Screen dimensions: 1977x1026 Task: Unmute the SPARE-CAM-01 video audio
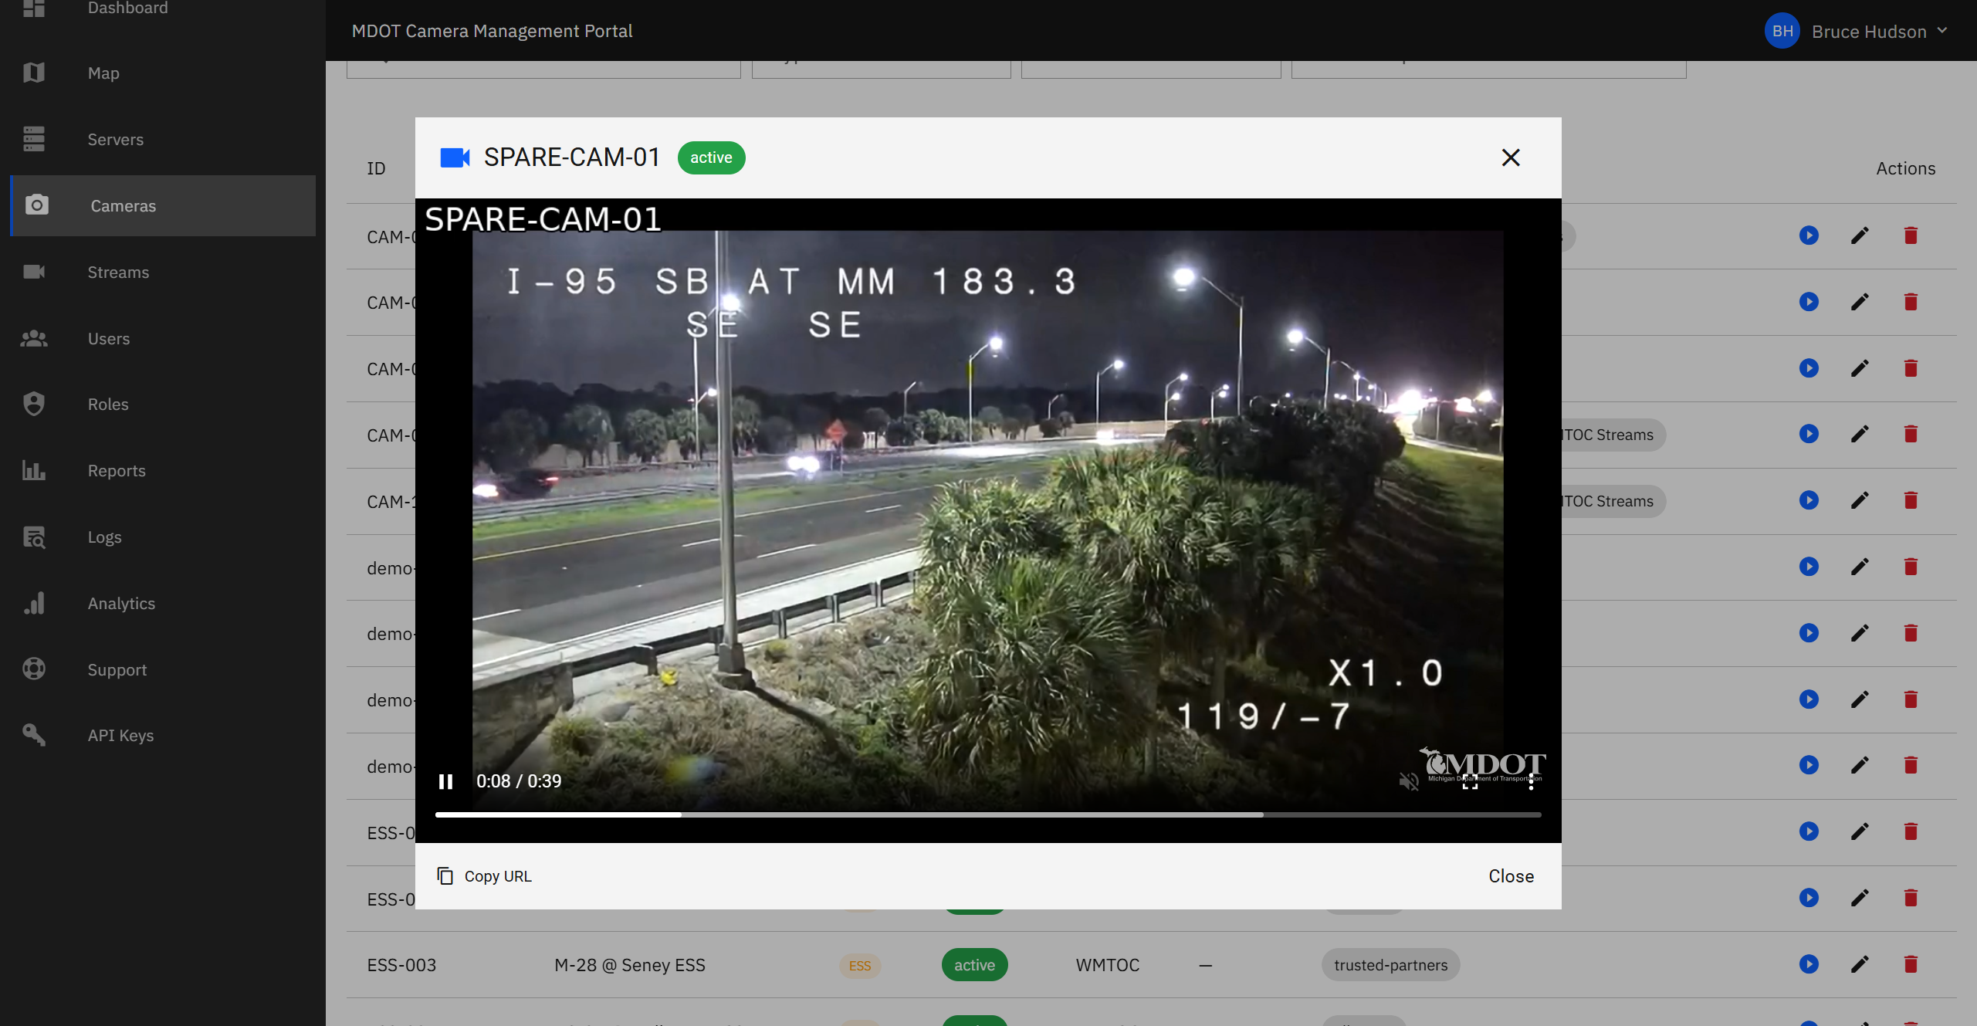pos(1409,781)
